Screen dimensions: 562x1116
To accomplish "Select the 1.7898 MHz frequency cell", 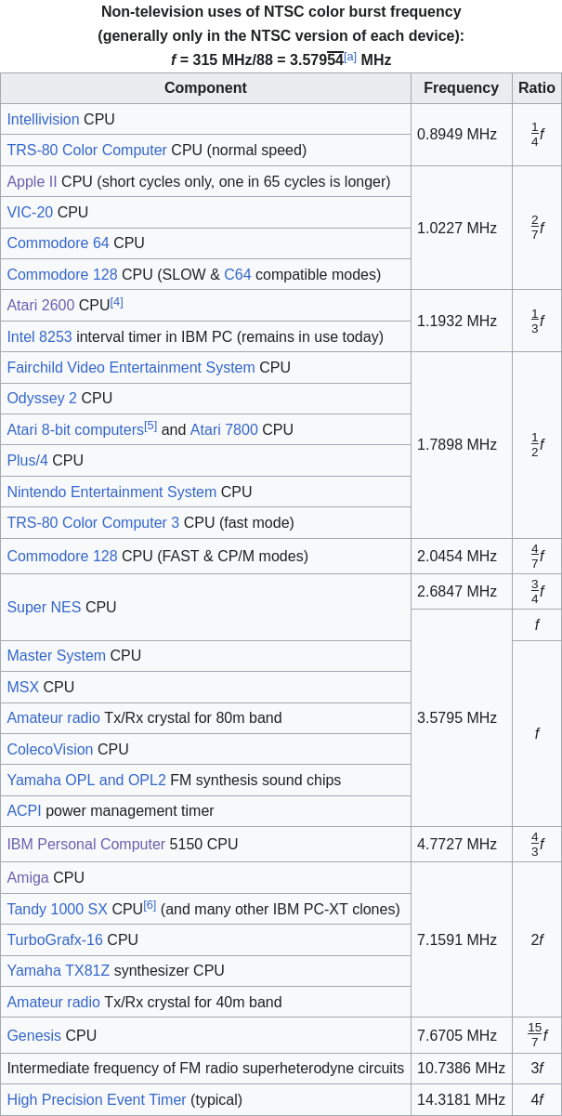I will tap(462, 445).
